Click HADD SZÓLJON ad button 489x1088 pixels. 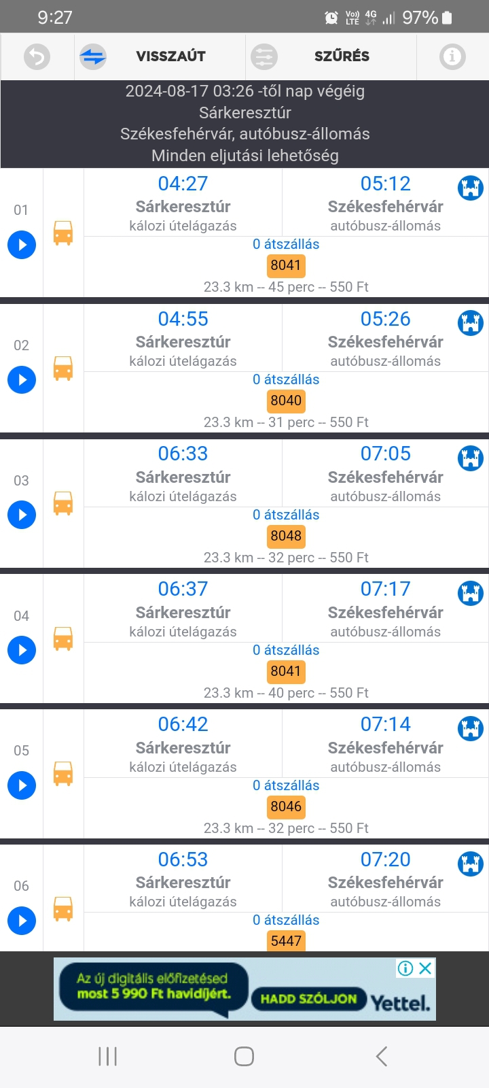coord(308,998)
